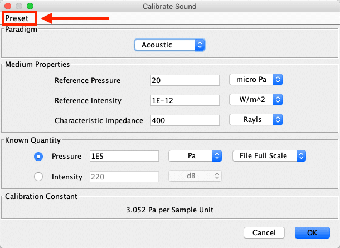The image size is (340, 248).
Task: Click the Reference Pressure input field
Action: coord(185,80)
